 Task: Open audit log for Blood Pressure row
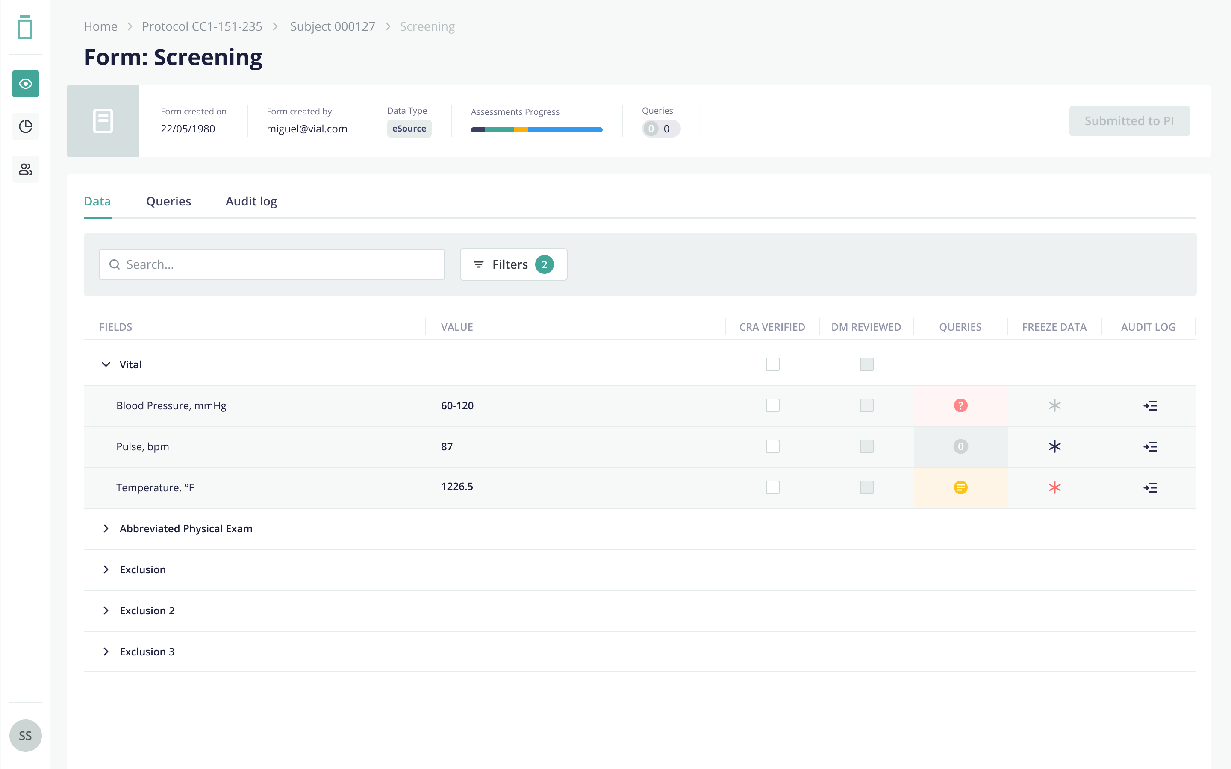click(1150, 405)
